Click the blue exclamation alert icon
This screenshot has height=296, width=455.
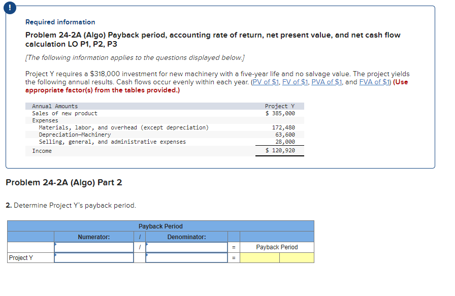[x=10, y=8]
